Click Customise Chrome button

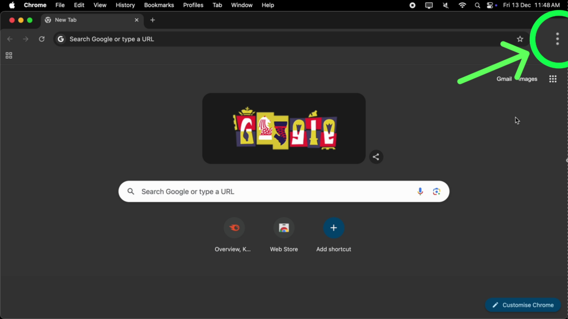(523, 305)
